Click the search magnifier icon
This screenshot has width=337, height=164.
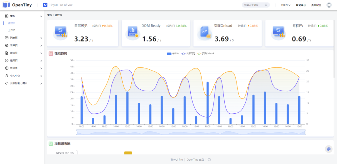(x=266, y=5)
